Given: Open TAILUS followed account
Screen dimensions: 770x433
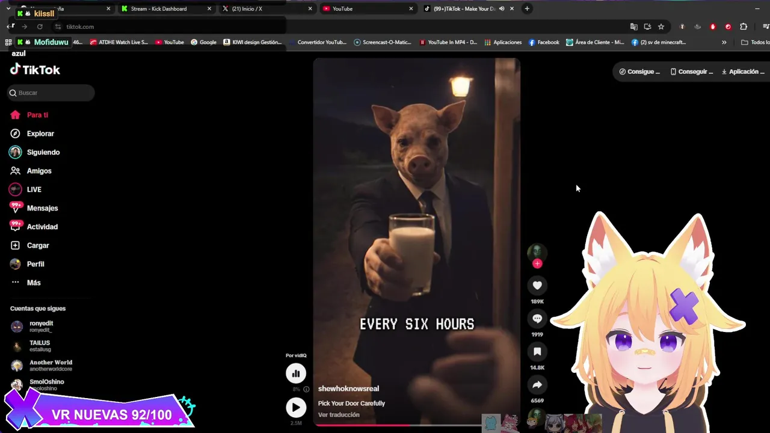Looking at the screenshot, I should (40, 346).
